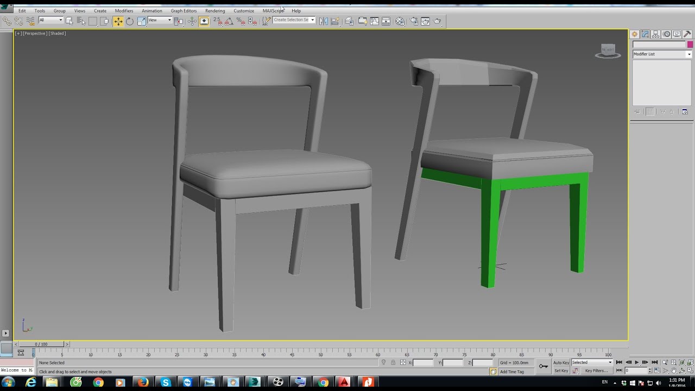
Task: Click the ViewCube in the viewport
Action: 608,51
